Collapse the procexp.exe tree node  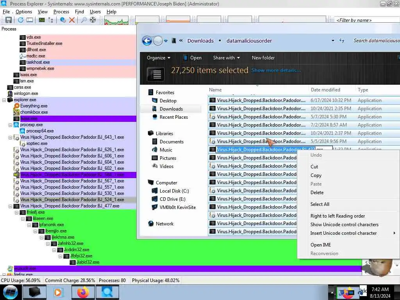(x=10, y=125)
